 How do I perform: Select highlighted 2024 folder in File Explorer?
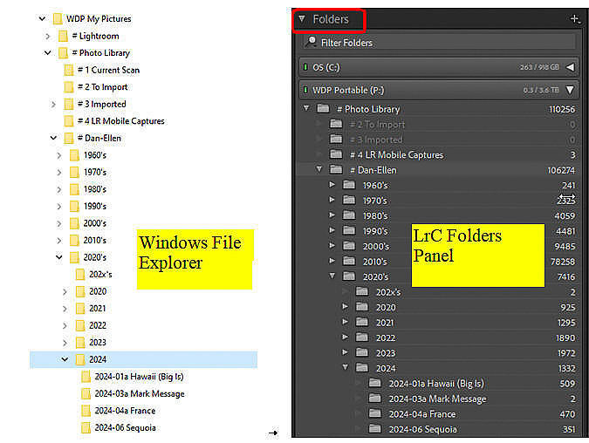143,359
